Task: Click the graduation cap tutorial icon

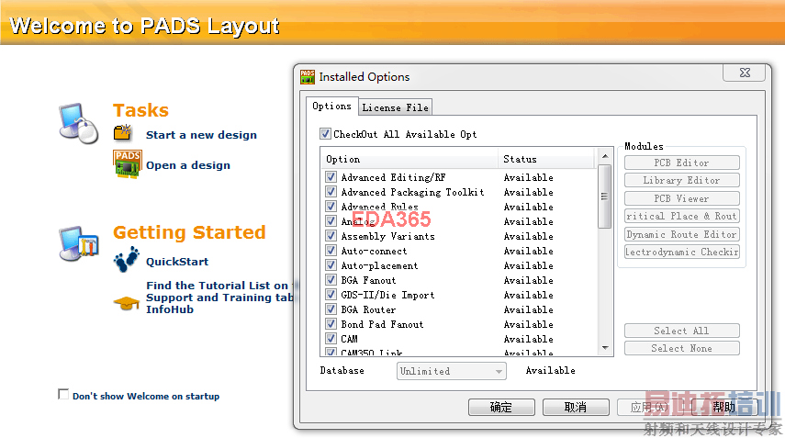Action: pyautogui.click(x=126, y=303)
